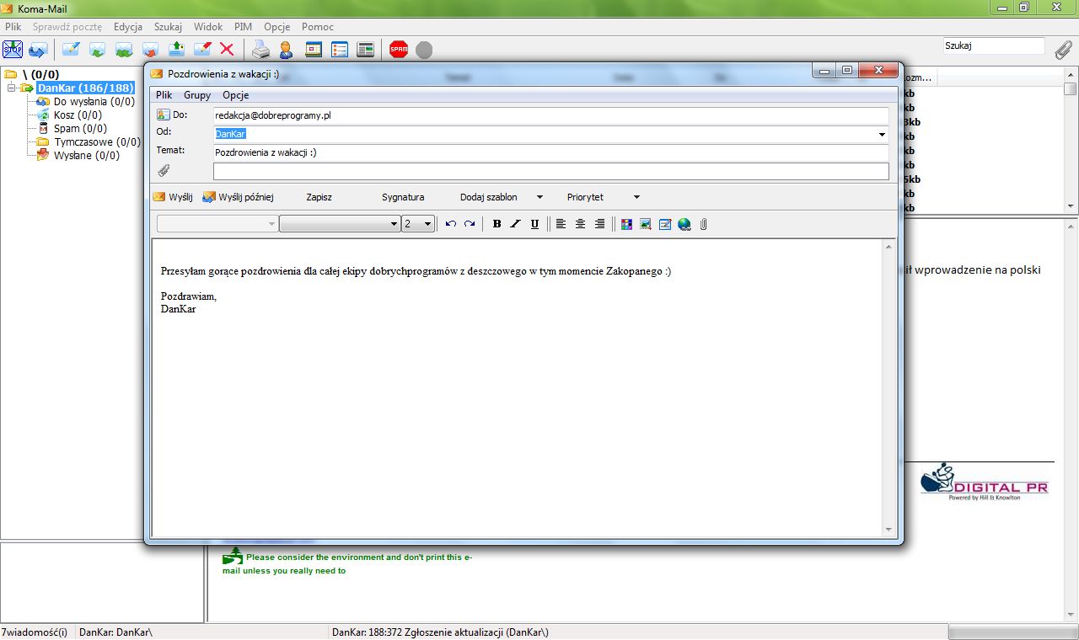Open the font size dropdown showing 2
The height and width of the screenshot is (640, 1079).
(428, 224)
